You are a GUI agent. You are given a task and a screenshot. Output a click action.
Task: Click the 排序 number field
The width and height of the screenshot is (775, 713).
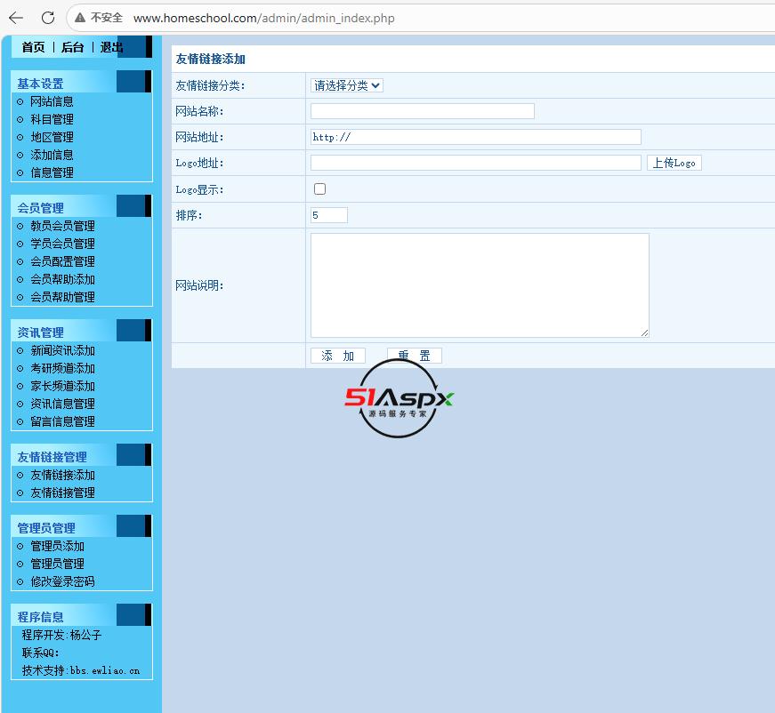tap(329, 215)
